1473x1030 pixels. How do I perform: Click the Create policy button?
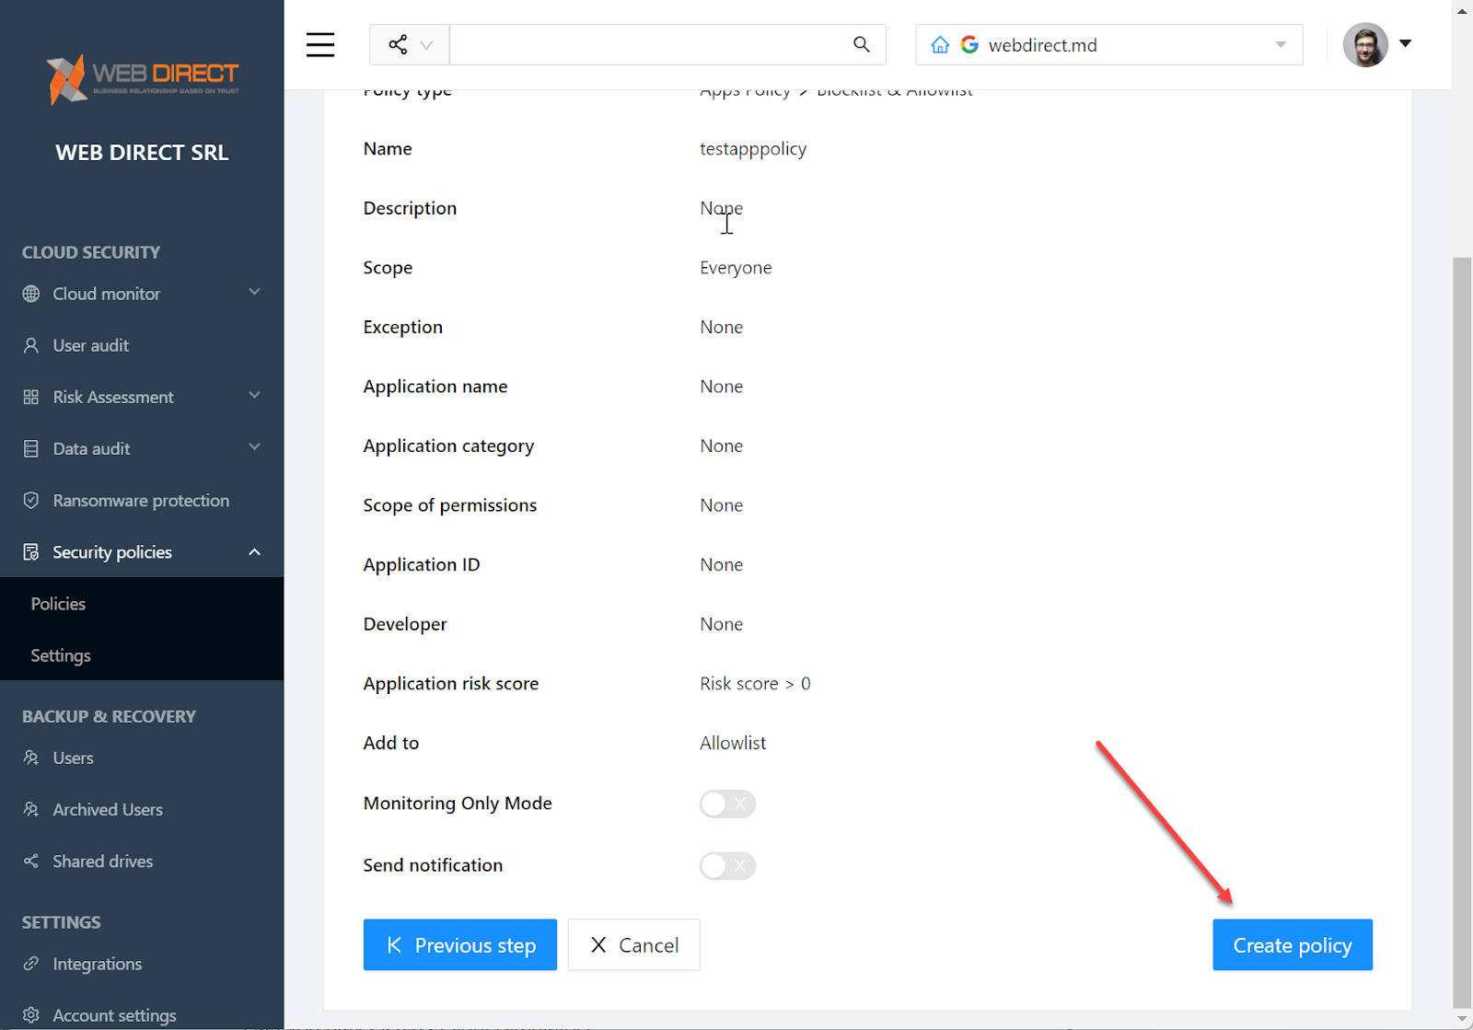point(1292,944)
